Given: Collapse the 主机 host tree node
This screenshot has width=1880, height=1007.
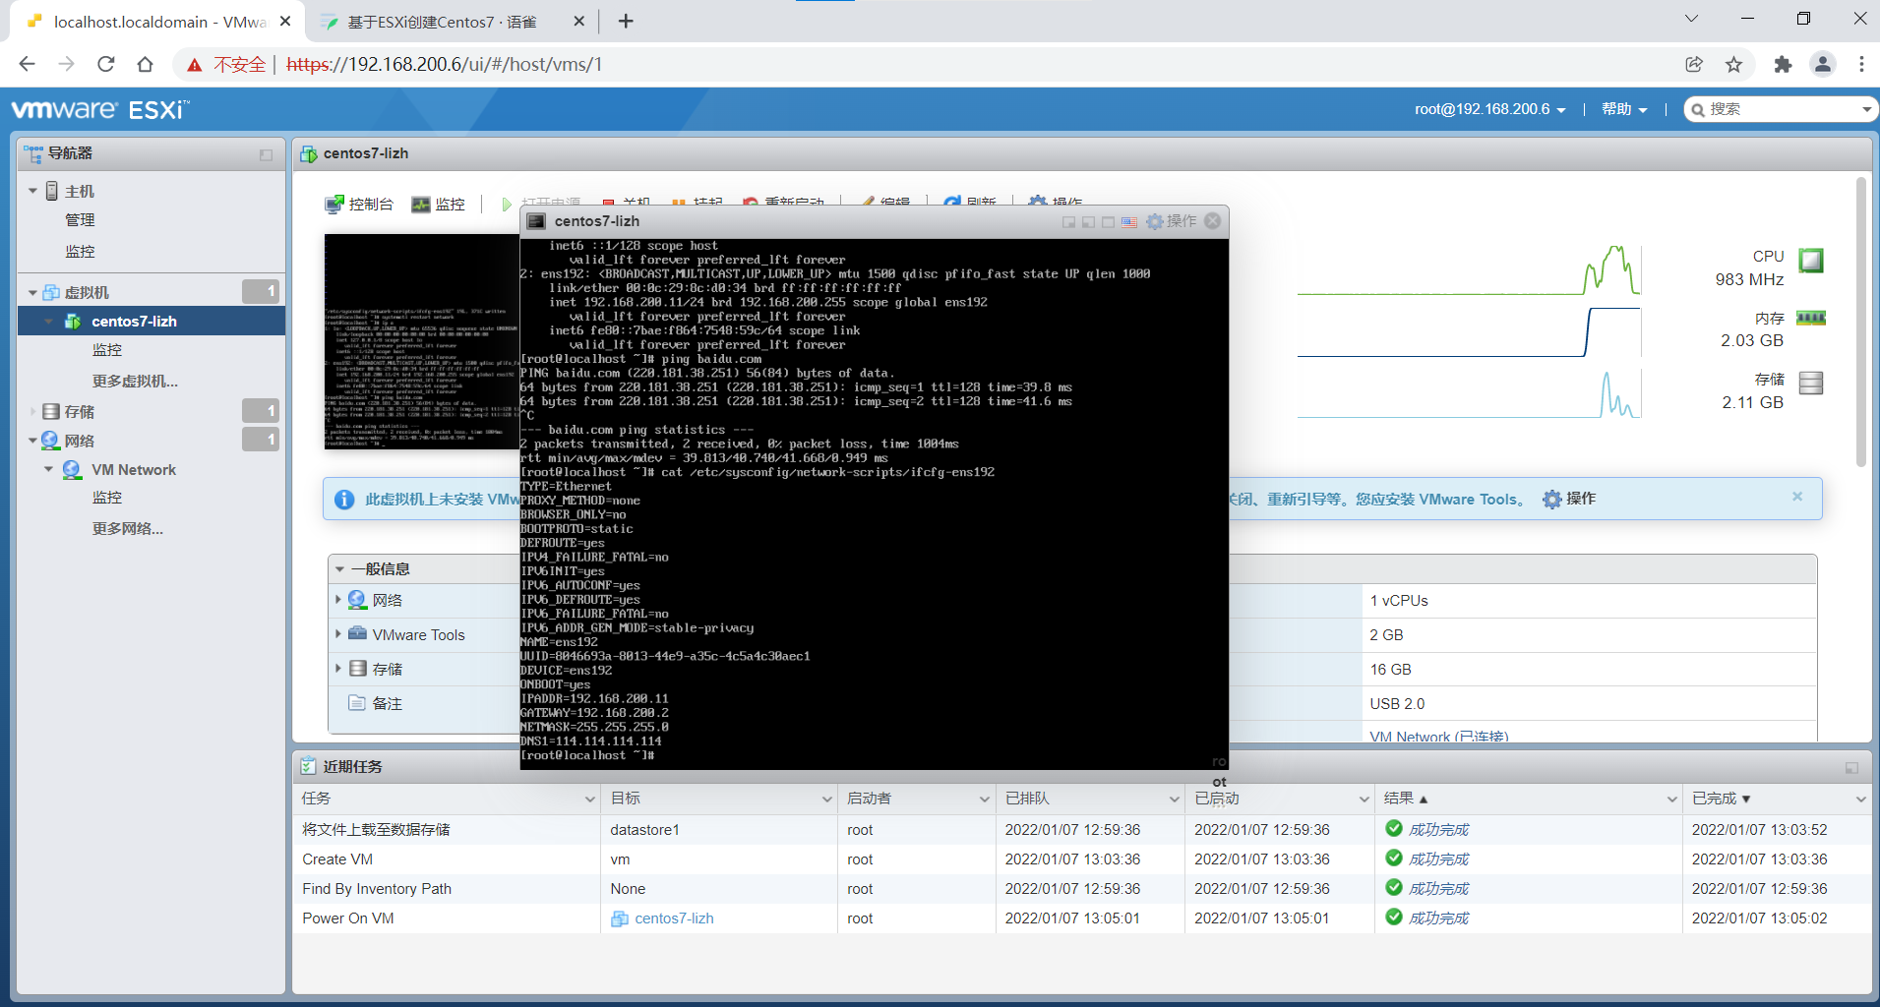Looking at the screenshot, I should point(32,191).
